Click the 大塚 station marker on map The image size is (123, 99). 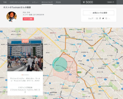(x=92, y=68)
